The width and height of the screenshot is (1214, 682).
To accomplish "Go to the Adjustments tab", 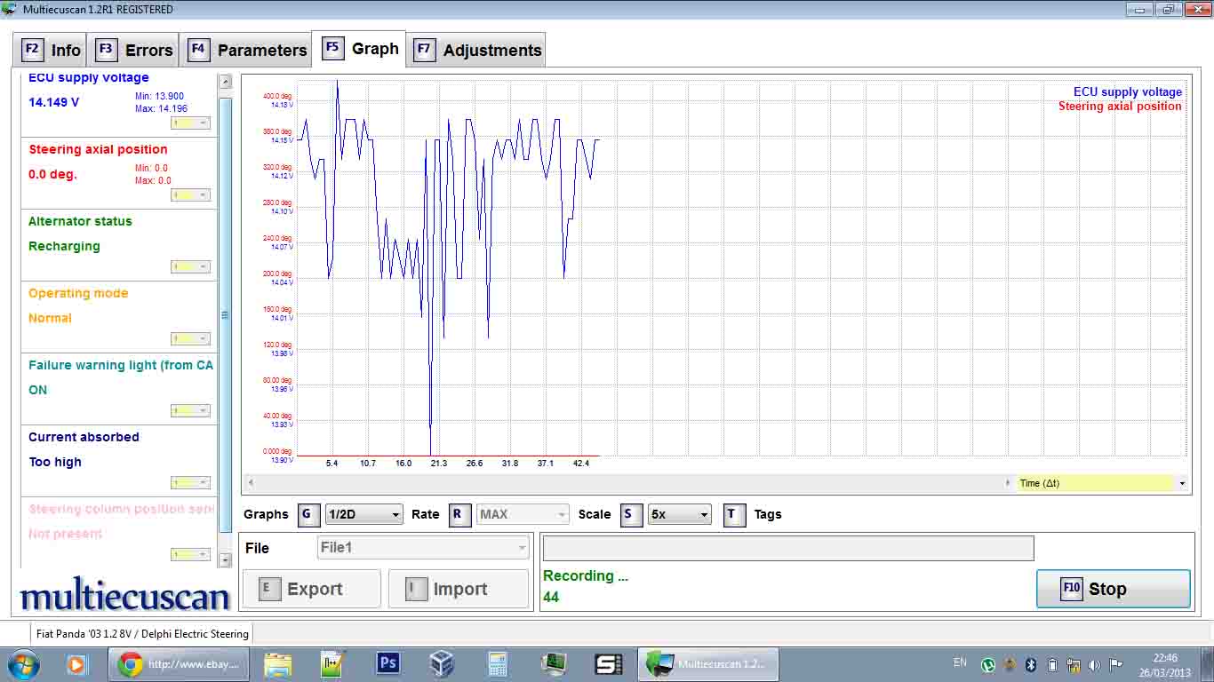I will (477, 50).
